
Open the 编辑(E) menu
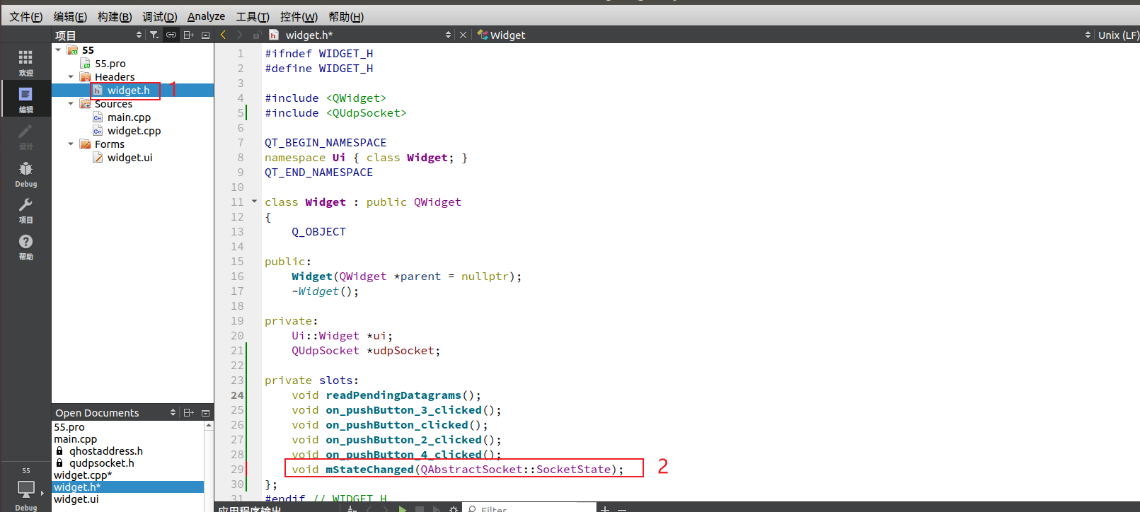pyautogui.click(x=70, y=16)
